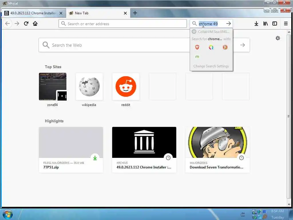Open the home page via house icon
The width and height of the screenshot is (293, 220).
(35, 23)
